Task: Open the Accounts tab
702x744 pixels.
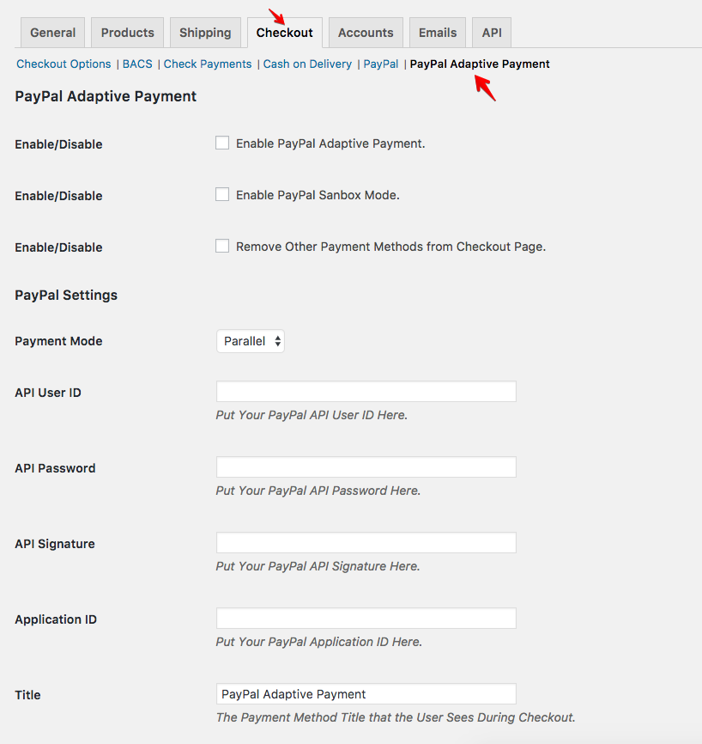Action: point(365,32)
